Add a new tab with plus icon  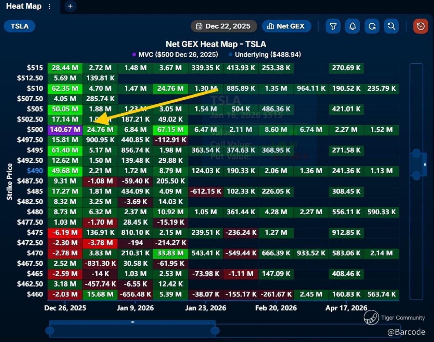click(x=70, y=6)
